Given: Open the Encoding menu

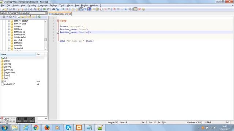Looking at the screenshot, I should tap(32, 5).
